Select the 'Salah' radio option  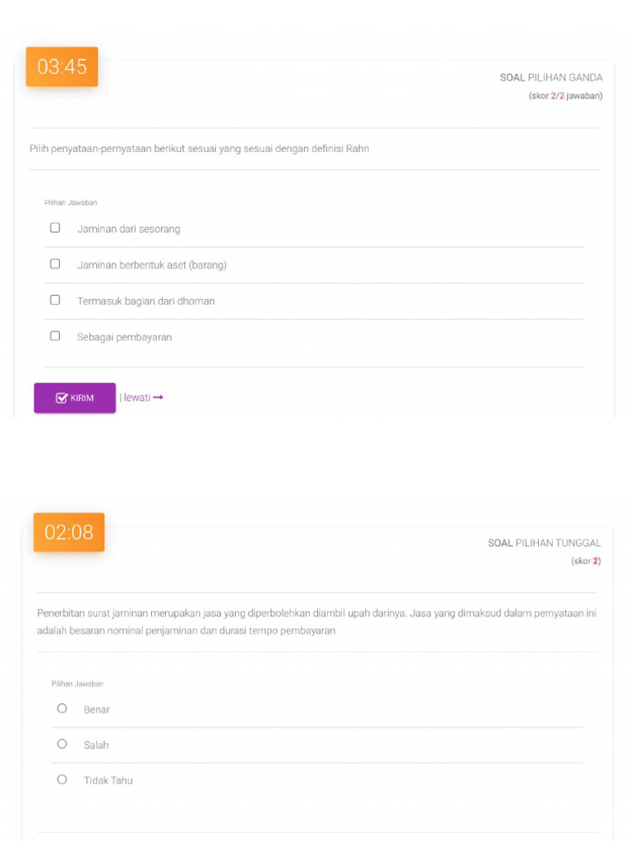click(x=62, y=744)
